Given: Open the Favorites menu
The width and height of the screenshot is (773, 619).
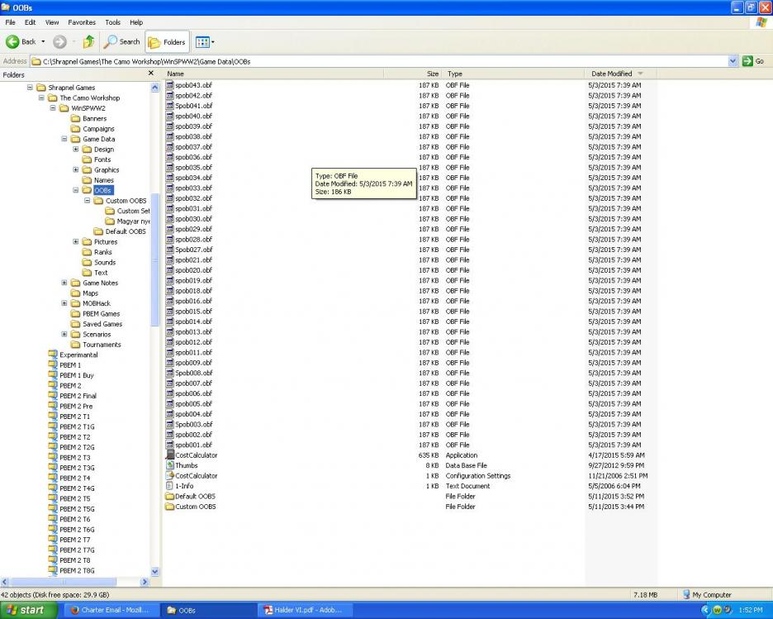Looking at the screenshot, I should point(81,22).
